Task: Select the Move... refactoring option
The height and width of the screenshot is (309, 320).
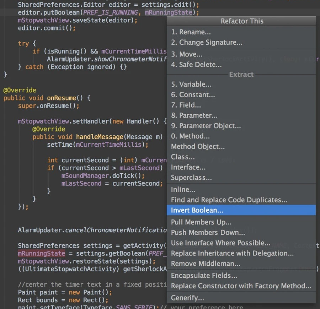Action: pos(241,54)
